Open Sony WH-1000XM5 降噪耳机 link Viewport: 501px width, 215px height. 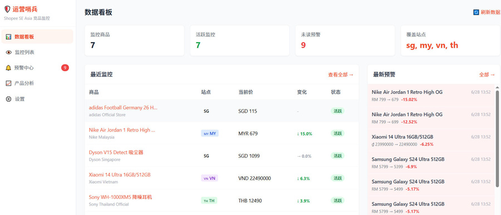[x=120, y=197]
